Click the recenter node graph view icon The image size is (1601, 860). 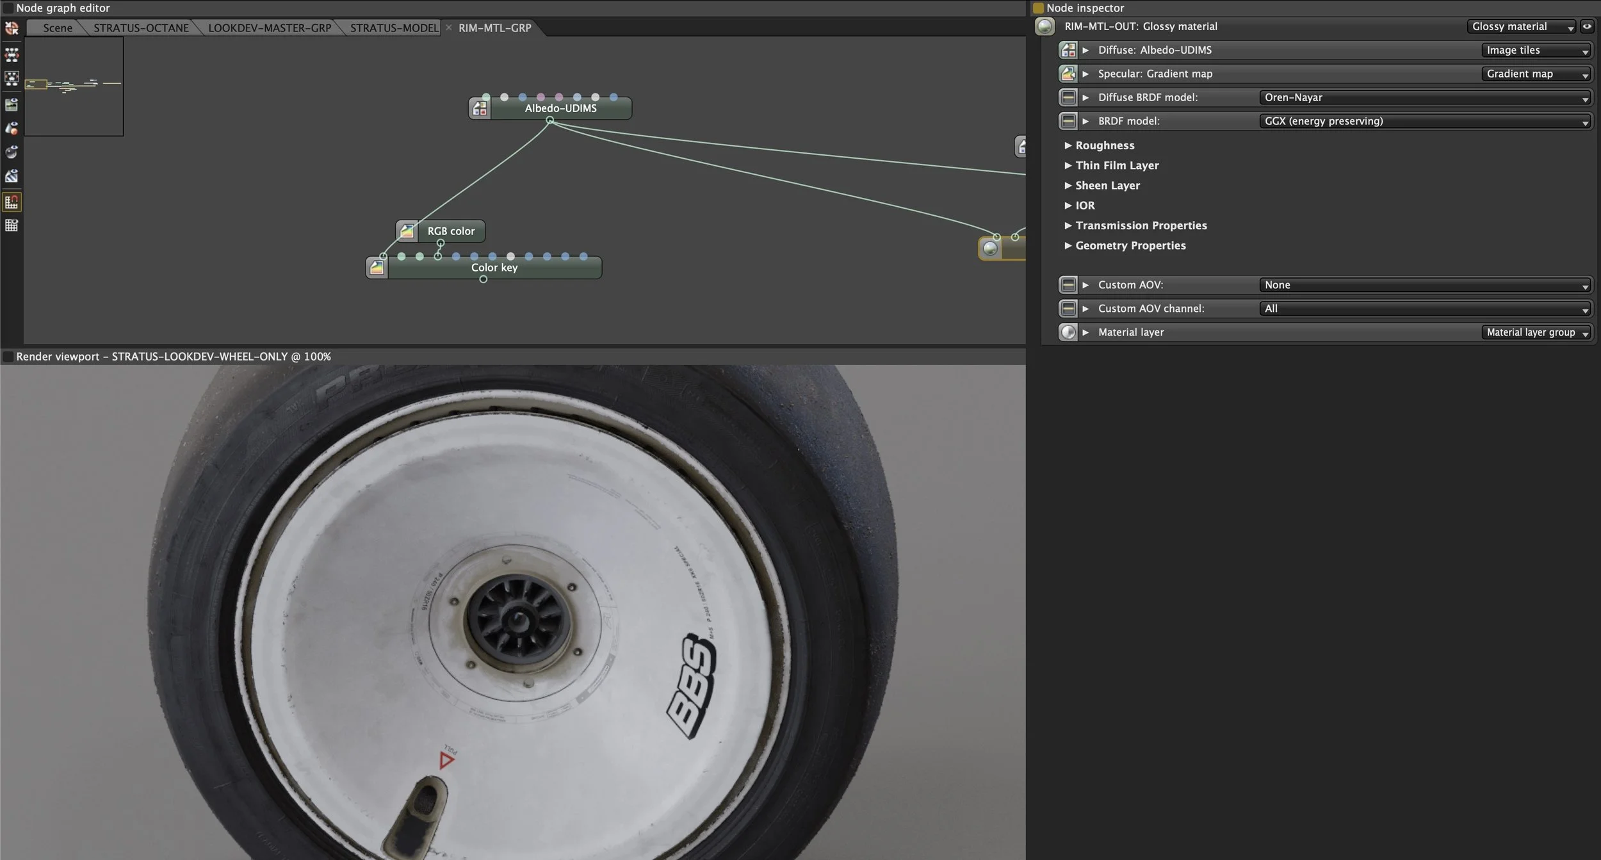(12, 28)
